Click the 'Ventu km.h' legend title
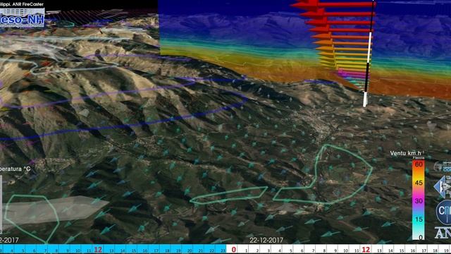 407,153
